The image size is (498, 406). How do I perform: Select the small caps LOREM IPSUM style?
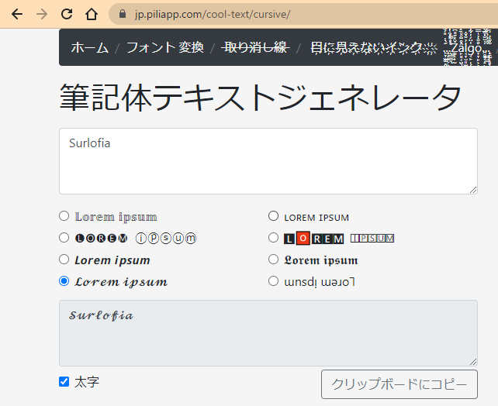pyautogui.click(x=273, y=216)
